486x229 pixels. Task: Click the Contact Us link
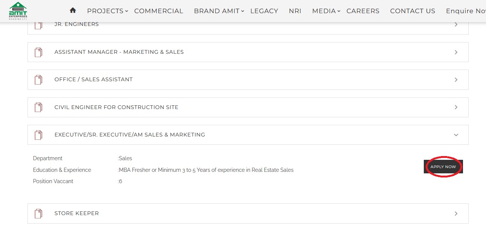tap(412, 11)
